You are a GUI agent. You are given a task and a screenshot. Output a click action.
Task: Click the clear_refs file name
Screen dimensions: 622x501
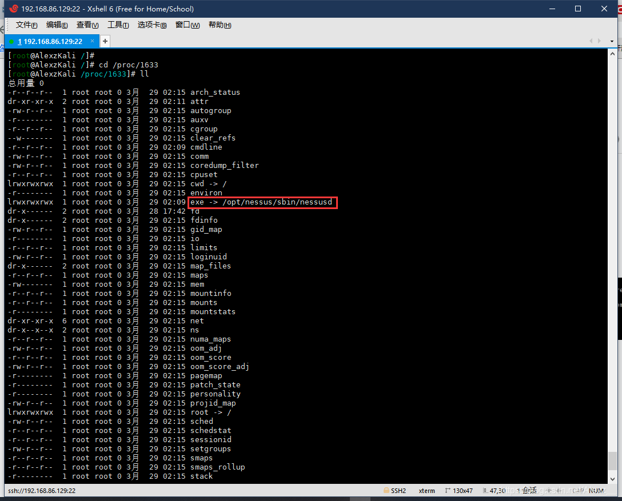click(x=213, y=138)
